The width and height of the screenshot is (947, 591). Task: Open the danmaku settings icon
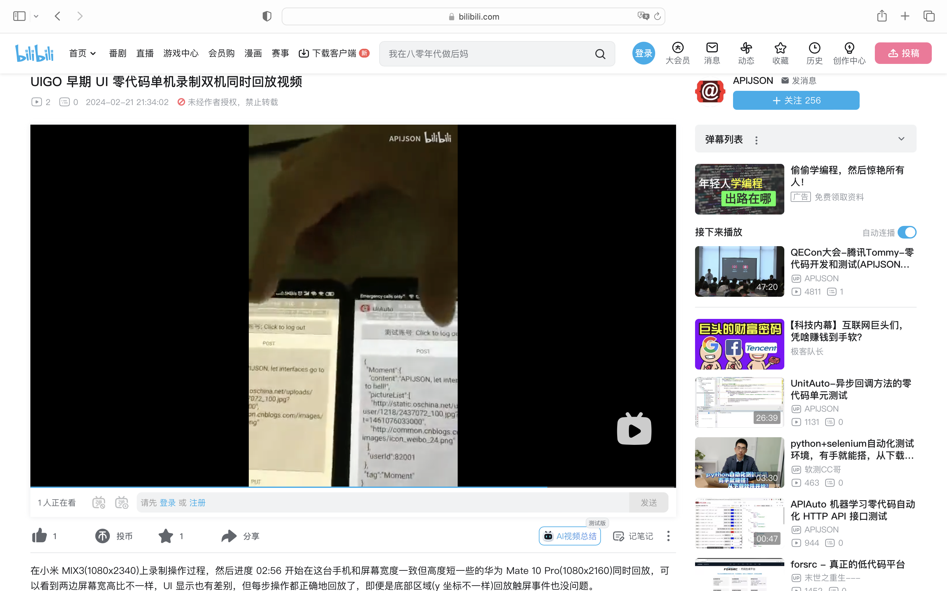(122, 502)
